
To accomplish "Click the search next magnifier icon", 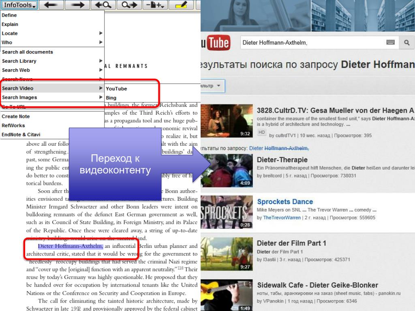I will [129, 5].
